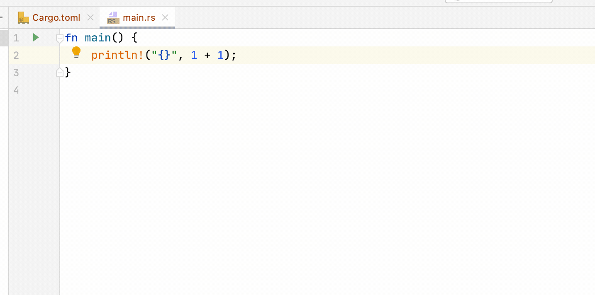Click the RS file icon on main.rs tab
The height and width of the screenshot is (295, 595).
click(112, 18)
